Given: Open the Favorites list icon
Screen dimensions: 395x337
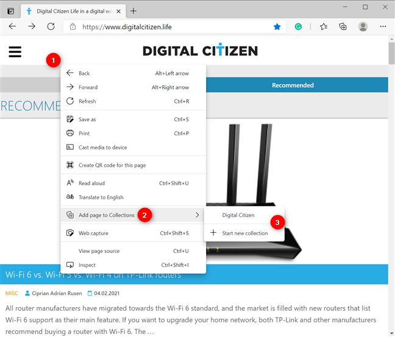Looking at the screenshot, I should tap(324, 27).
